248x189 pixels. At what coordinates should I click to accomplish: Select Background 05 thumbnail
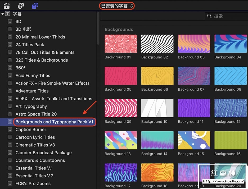pyautogui.click(x=121, y=76)
